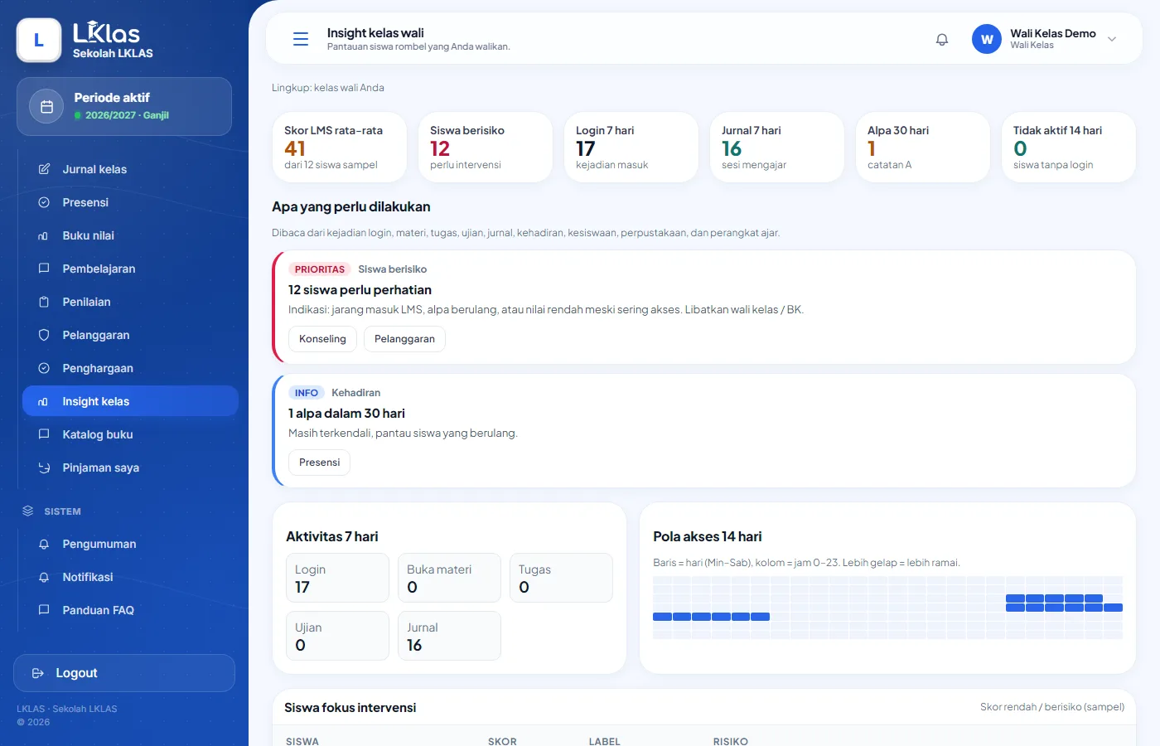Click the Periode aktif calendar icon
This screenshot has height=746, width=1160.
coord(46,106)
